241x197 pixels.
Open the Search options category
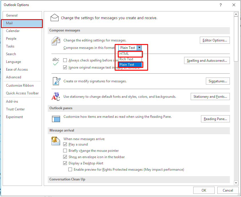(22, 54)
